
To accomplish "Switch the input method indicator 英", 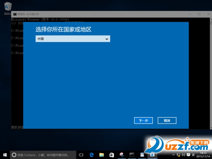I will pos(193,155).
